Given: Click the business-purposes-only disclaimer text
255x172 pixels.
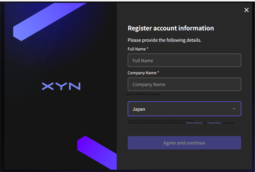Looking at the screenshot, I should click(161, 121).
